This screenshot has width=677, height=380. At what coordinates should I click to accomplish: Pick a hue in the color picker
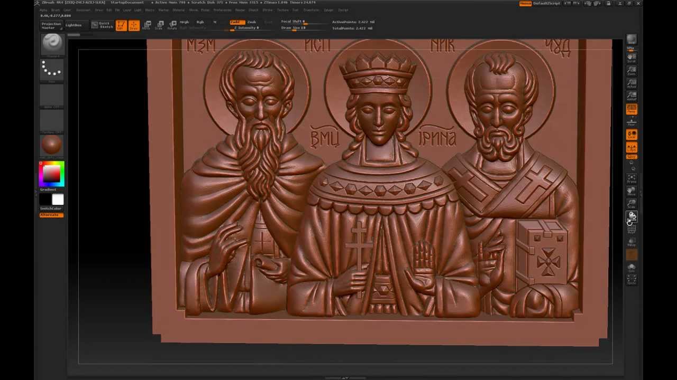(52, 174)
